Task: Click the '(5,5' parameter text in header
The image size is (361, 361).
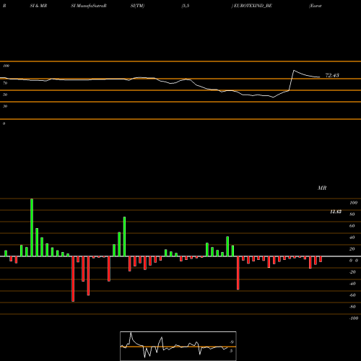Action: (186, 6)
